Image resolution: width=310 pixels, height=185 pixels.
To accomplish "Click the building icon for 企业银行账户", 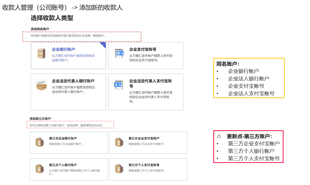I will point(41,53).
